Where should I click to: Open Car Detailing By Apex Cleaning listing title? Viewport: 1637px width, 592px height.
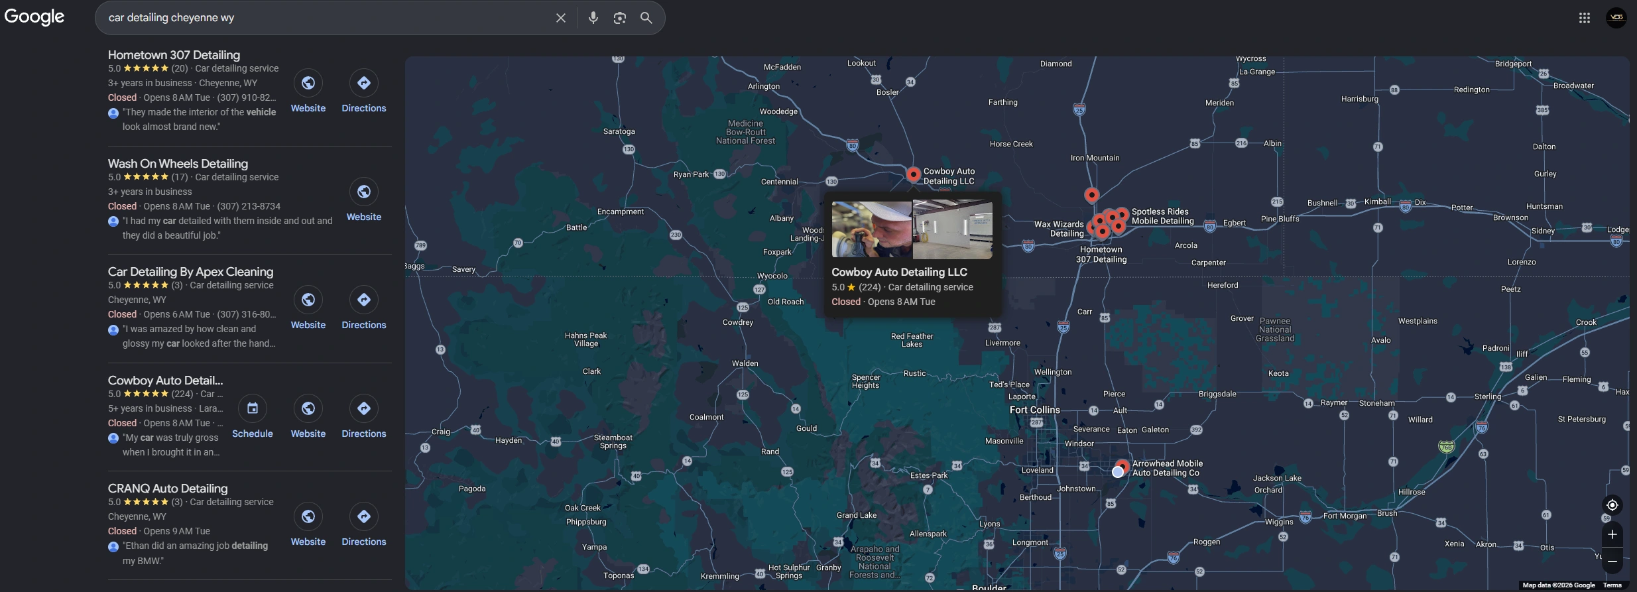pos(190,272)
